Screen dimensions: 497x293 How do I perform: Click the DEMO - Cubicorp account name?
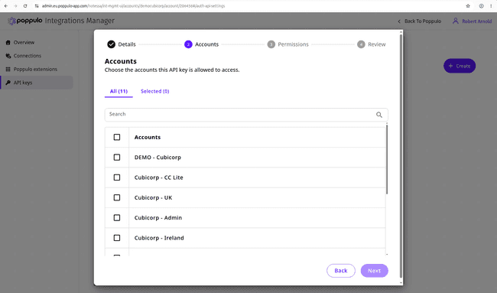pyautogui.click(x=158, y=158)
